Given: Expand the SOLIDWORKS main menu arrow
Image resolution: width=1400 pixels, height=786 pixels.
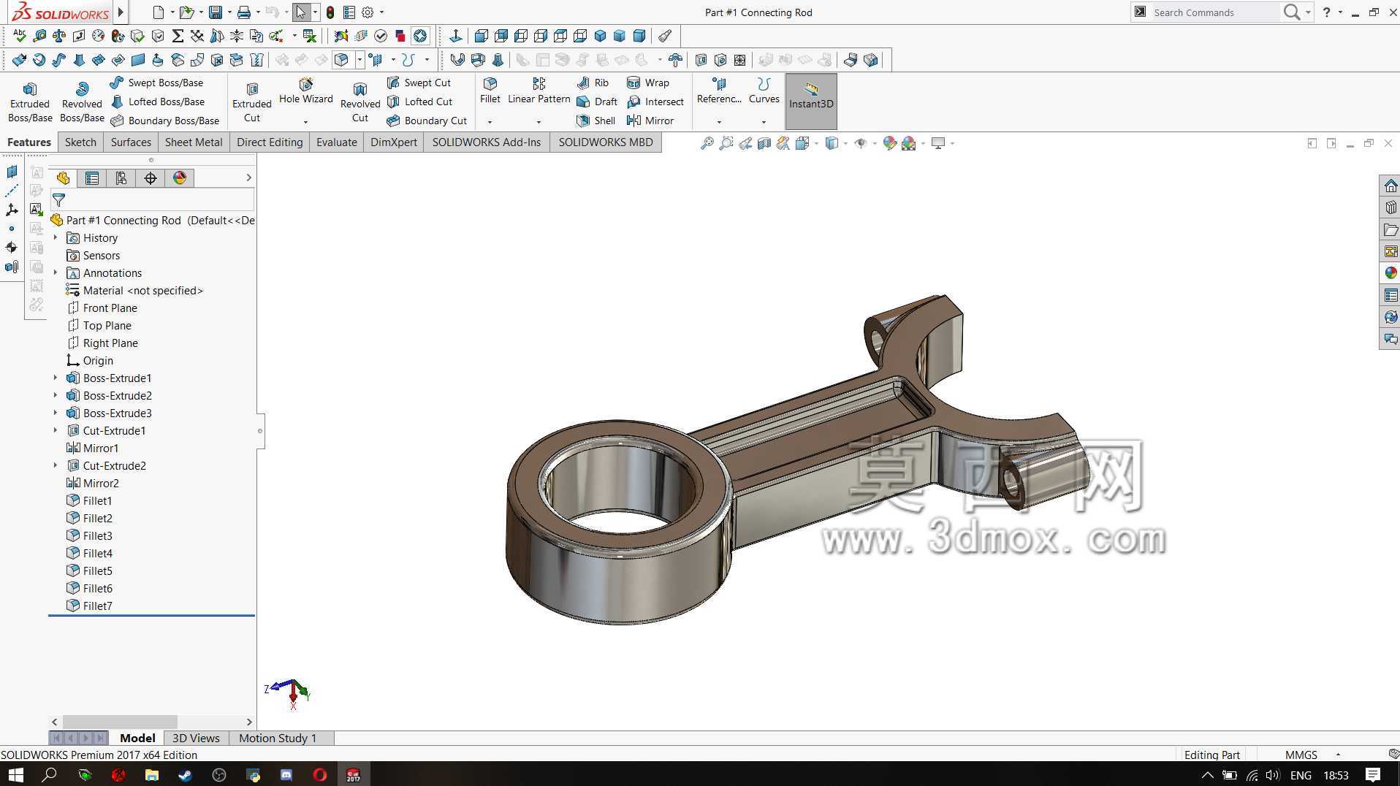Looking at the screenshot, I should [x=121, y=12].
